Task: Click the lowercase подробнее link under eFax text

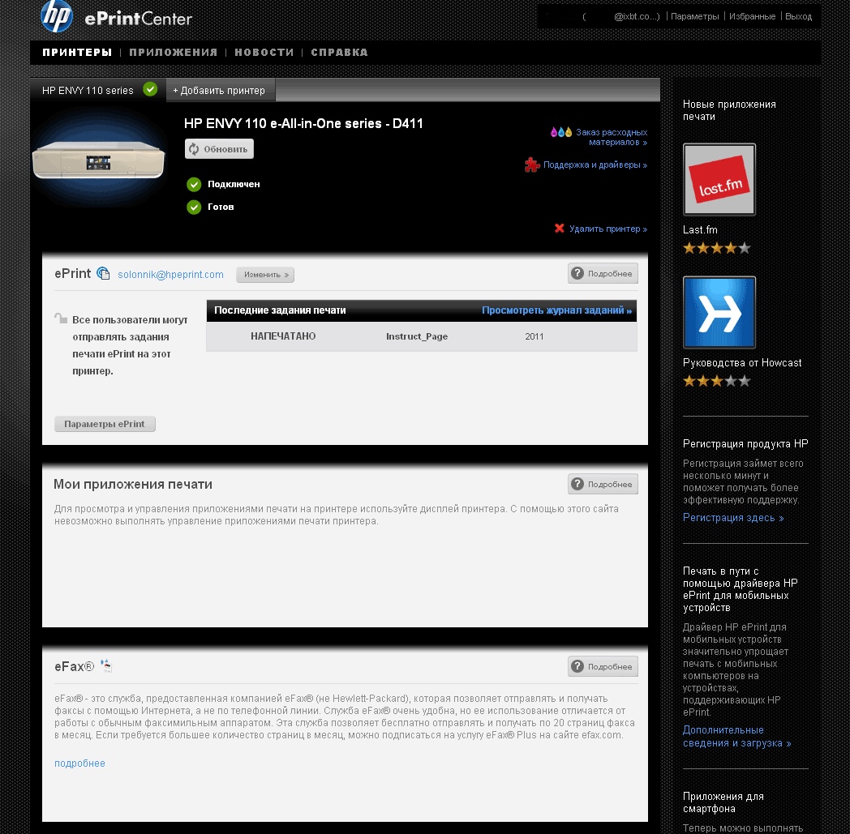Action: 79,763
